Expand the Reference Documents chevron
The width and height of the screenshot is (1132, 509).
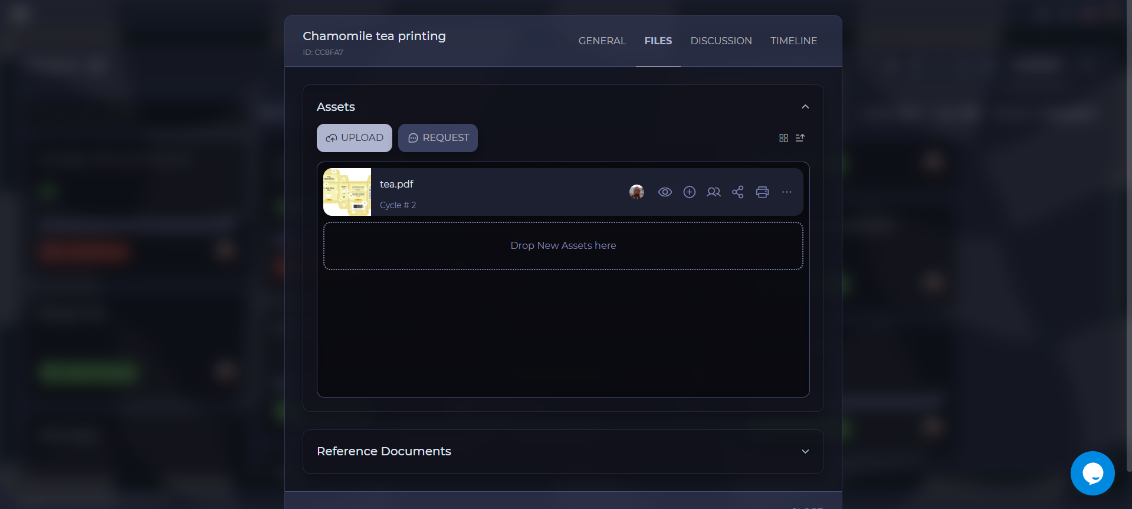[x=805, y=452]
